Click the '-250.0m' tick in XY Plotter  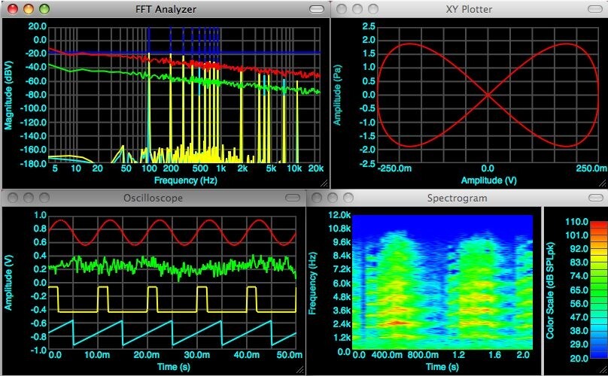click(394, 168)
